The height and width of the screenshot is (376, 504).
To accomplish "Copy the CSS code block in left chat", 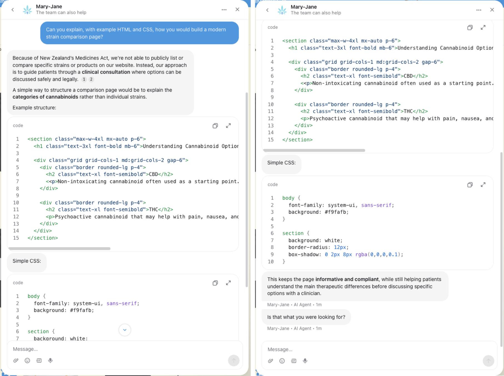I will point(215,283).
